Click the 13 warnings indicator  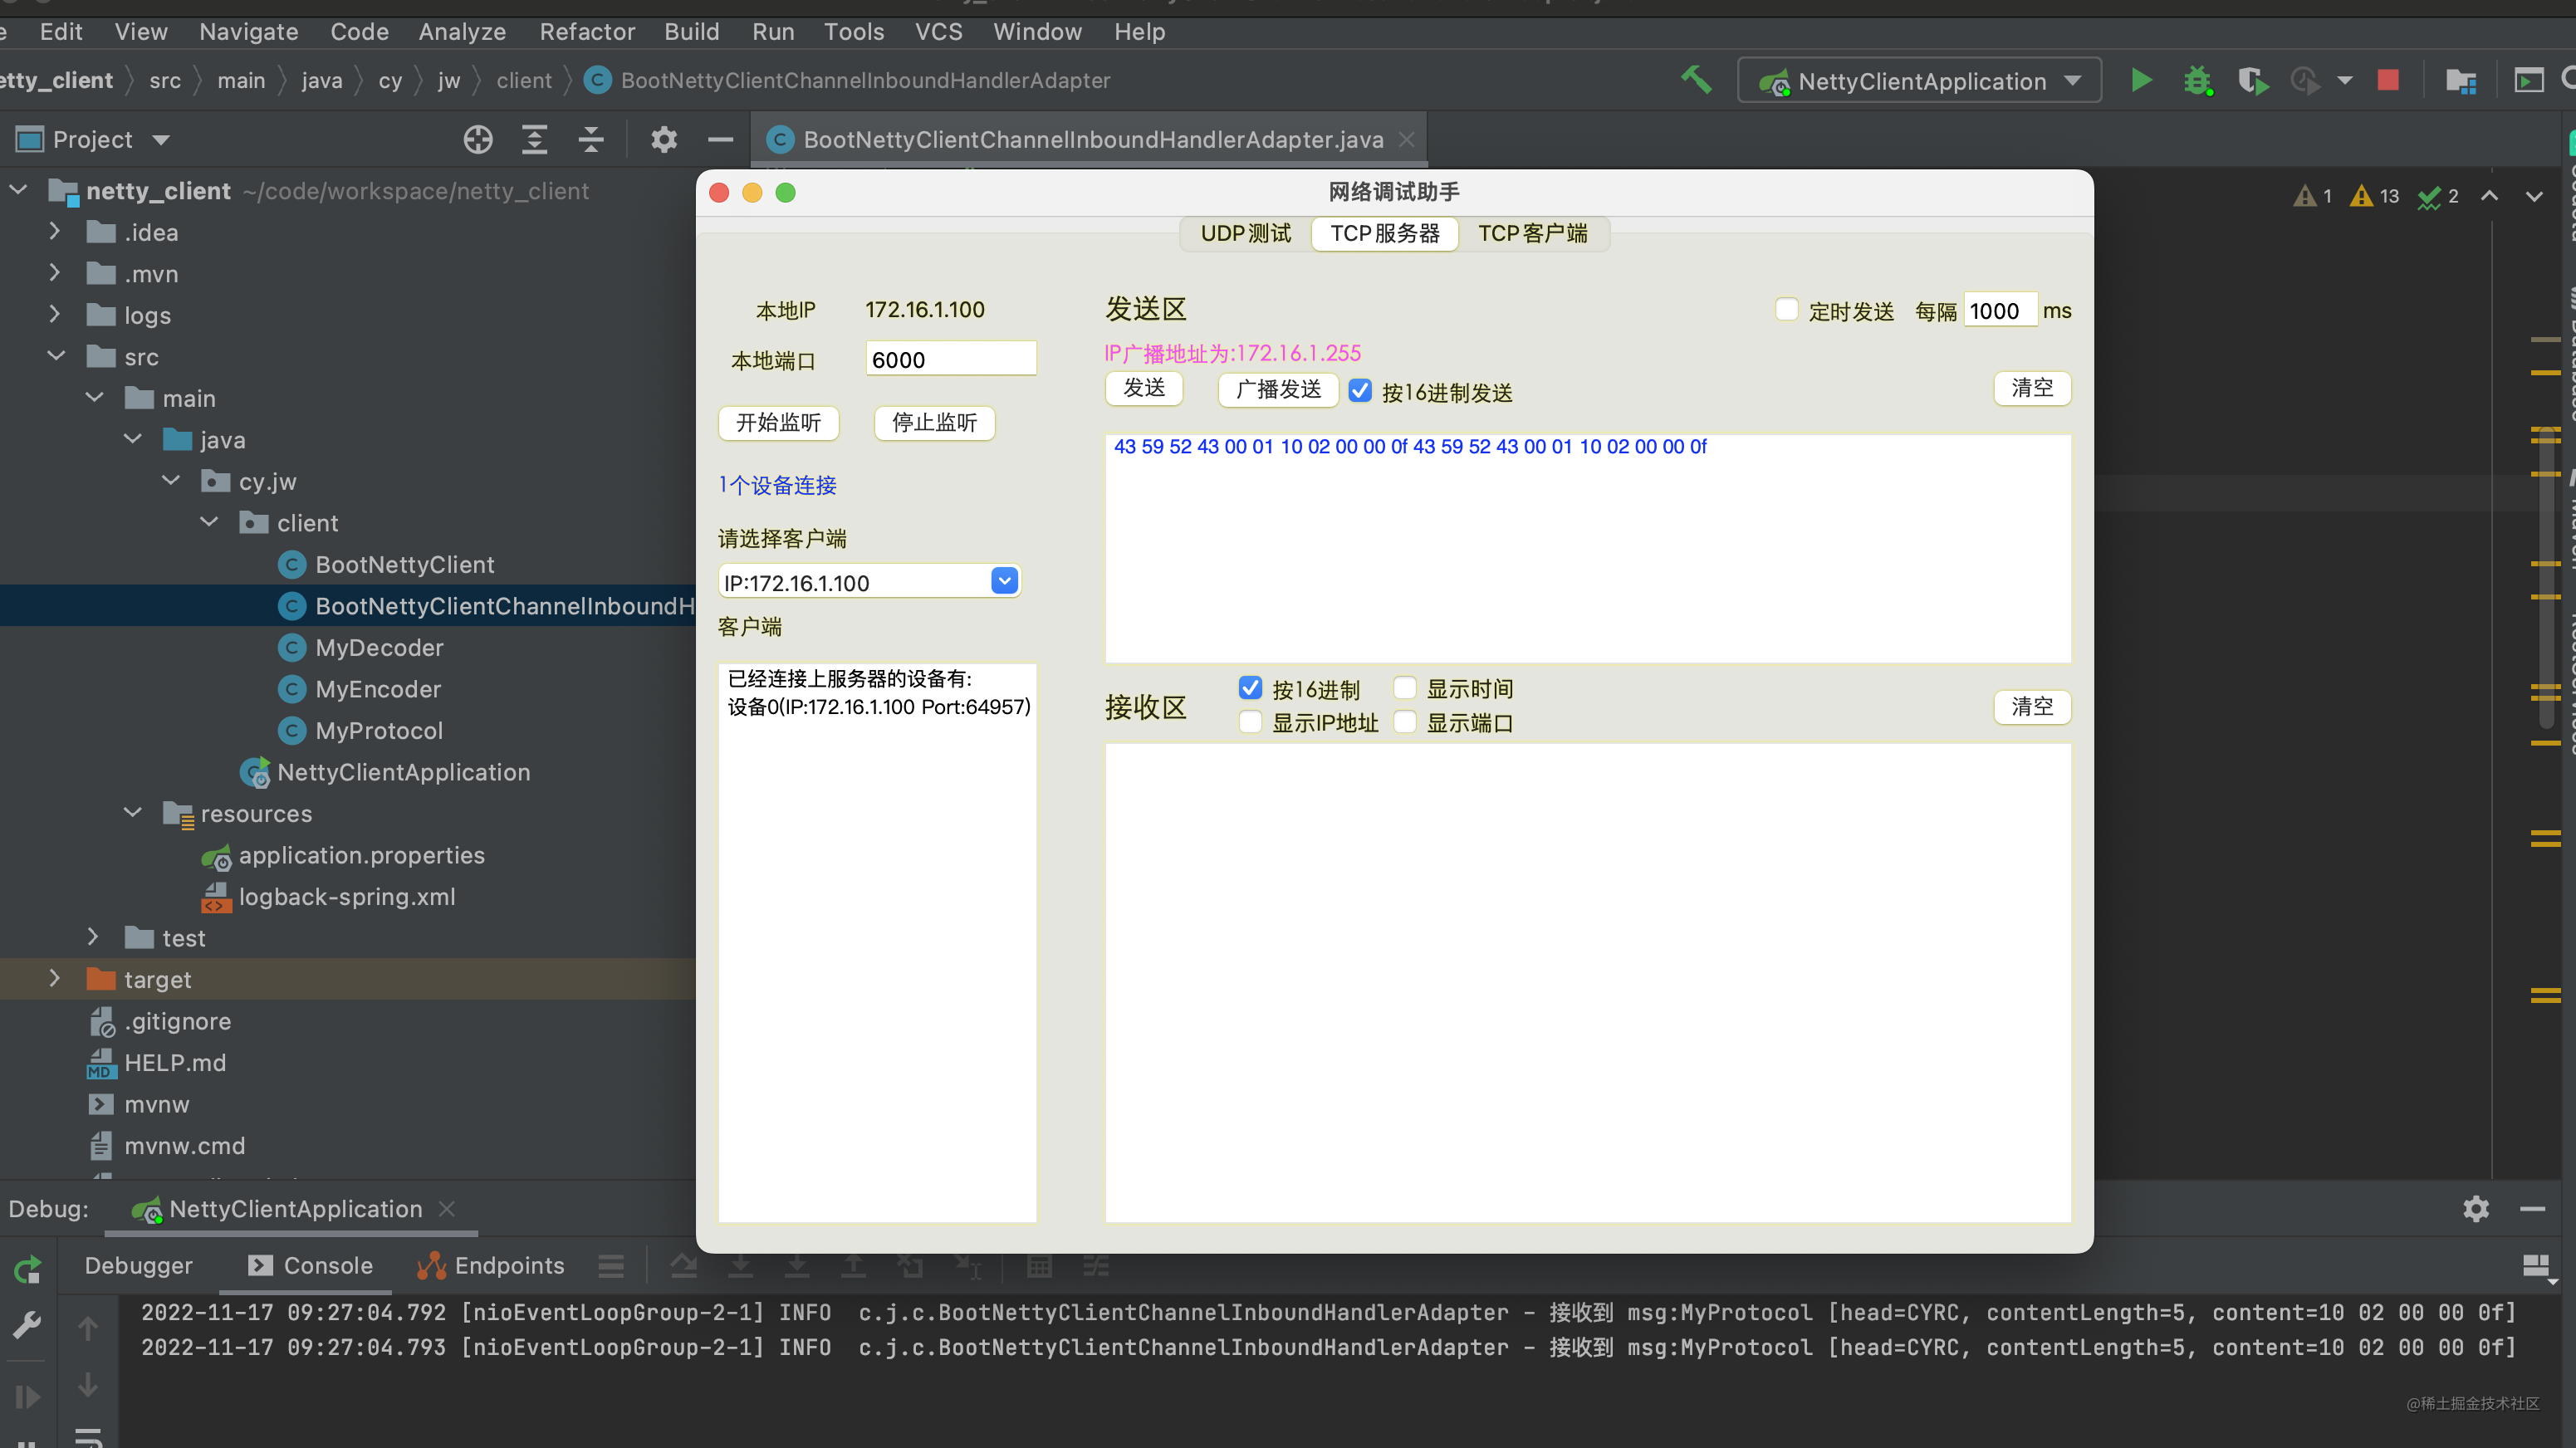(2373, 196)
